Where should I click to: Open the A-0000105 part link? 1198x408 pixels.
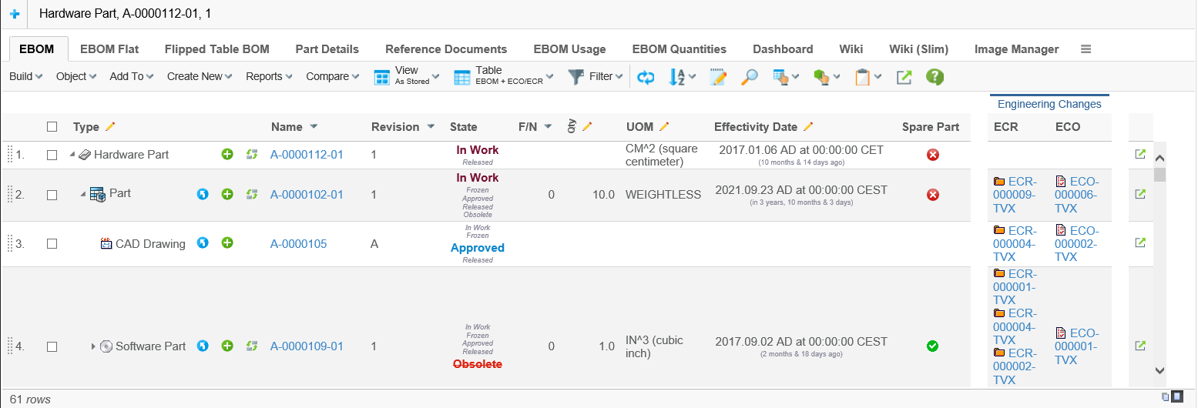point(298,244)
